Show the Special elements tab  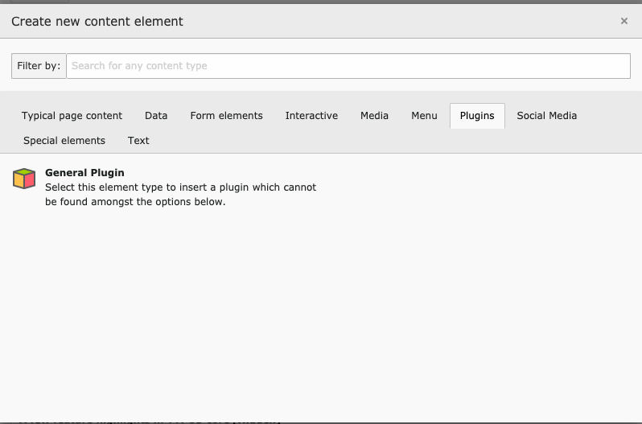64,141
